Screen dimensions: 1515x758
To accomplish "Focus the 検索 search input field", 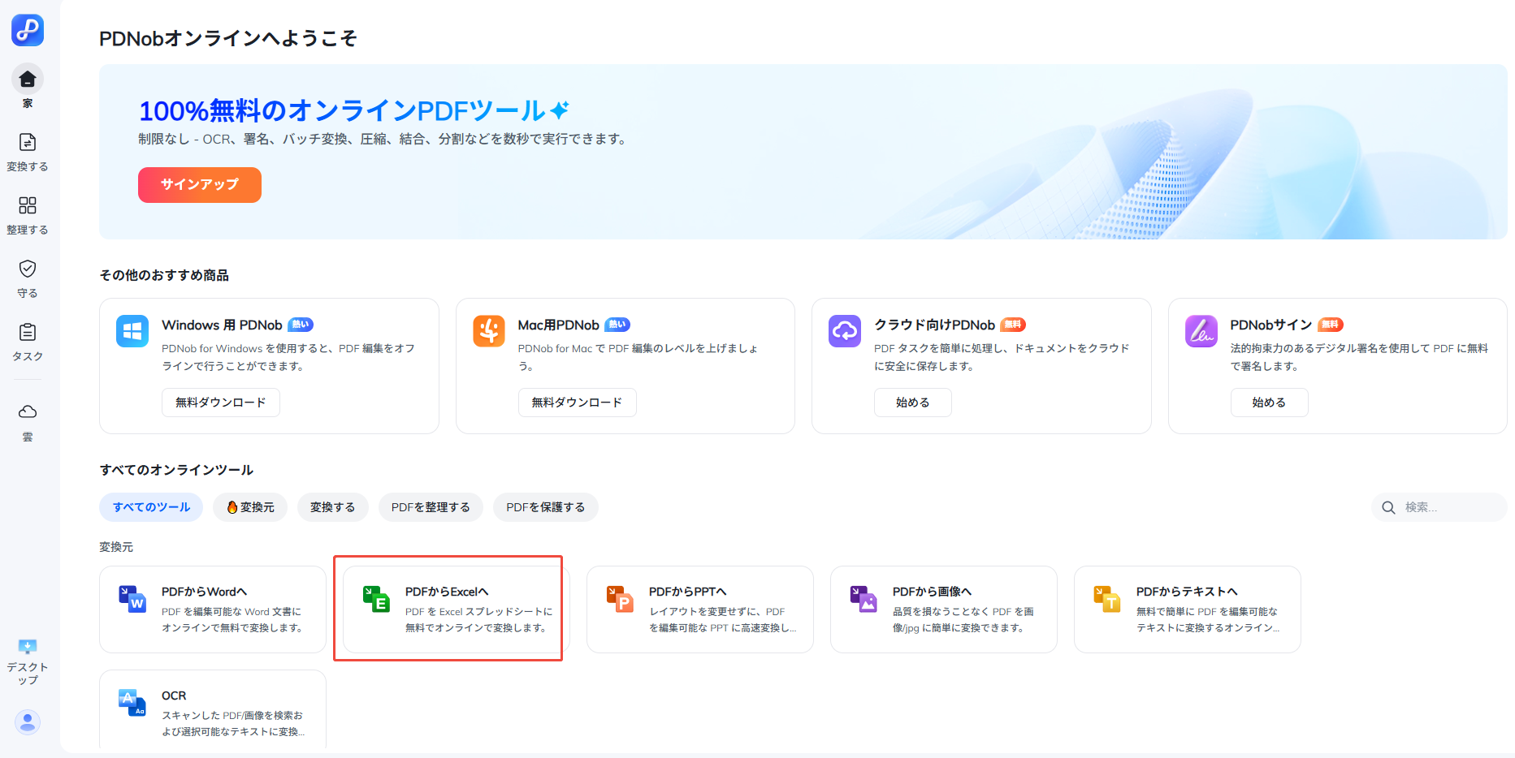I will pos(1439,507).
